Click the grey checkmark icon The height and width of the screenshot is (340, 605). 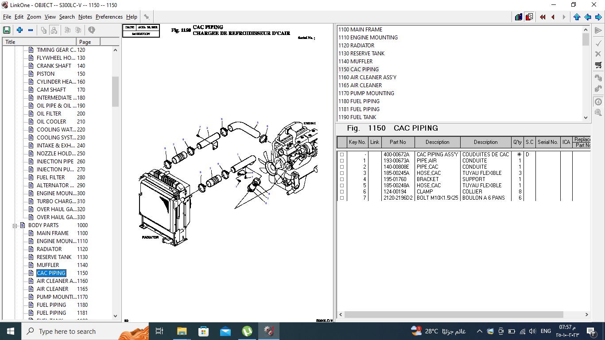(x=598, y=43)
